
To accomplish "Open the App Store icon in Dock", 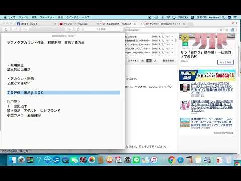I will [47, 160].
